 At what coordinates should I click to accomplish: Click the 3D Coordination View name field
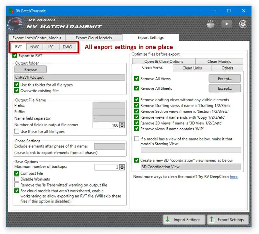point(191,167)
